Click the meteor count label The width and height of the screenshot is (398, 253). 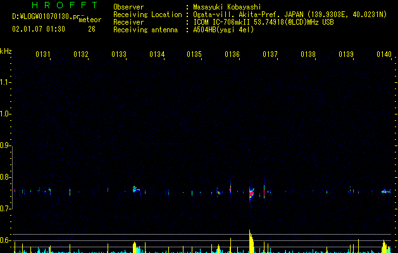90,20
